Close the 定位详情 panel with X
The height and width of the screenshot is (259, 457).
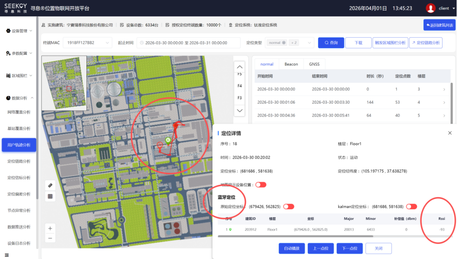click(x=450, y=133)
